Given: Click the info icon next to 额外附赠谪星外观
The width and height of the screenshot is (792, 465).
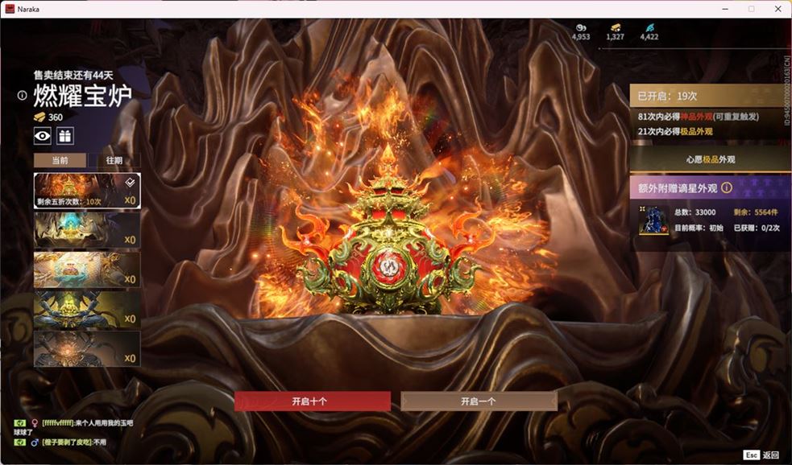Looking at the screenshot, I should [x=727, y=188].
